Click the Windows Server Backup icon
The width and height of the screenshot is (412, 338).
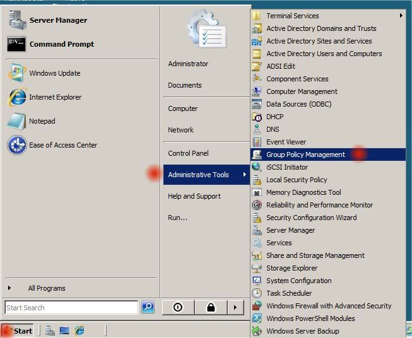point(256,331)
